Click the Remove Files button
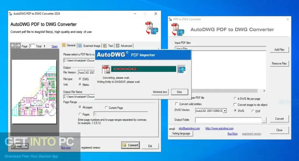Screen dimensions: 299x161 point(279,64)
